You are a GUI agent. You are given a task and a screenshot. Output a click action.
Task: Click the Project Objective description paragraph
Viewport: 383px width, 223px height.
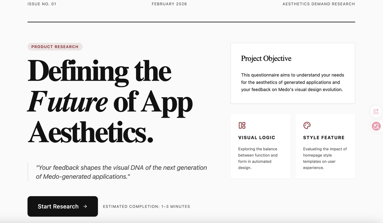(292, 82)
